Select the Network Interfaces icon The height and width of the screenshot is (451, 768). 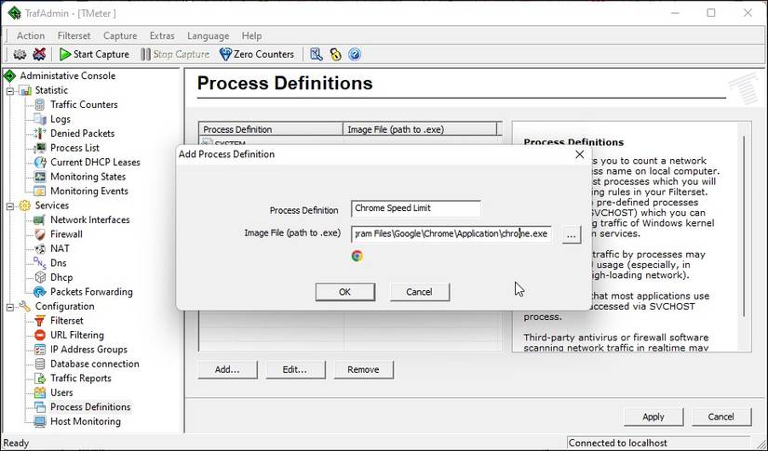(x=40, y=219)
